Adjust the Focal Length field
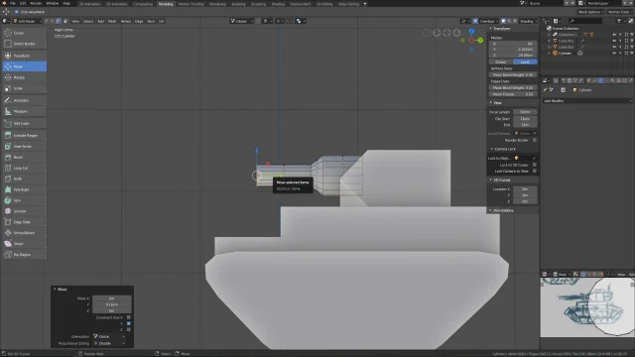The height and width of the screenshot is (357, 635). click(525, 112)
